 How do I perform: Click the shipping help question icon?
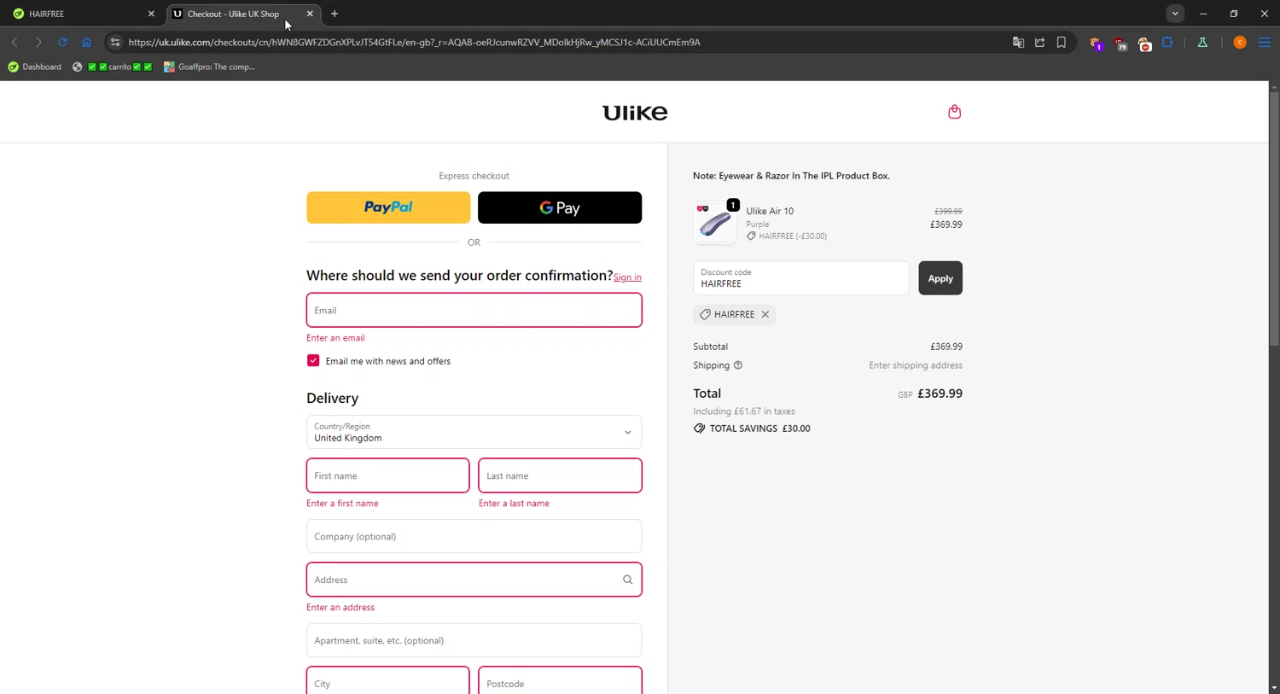click(x=738, y=365)
